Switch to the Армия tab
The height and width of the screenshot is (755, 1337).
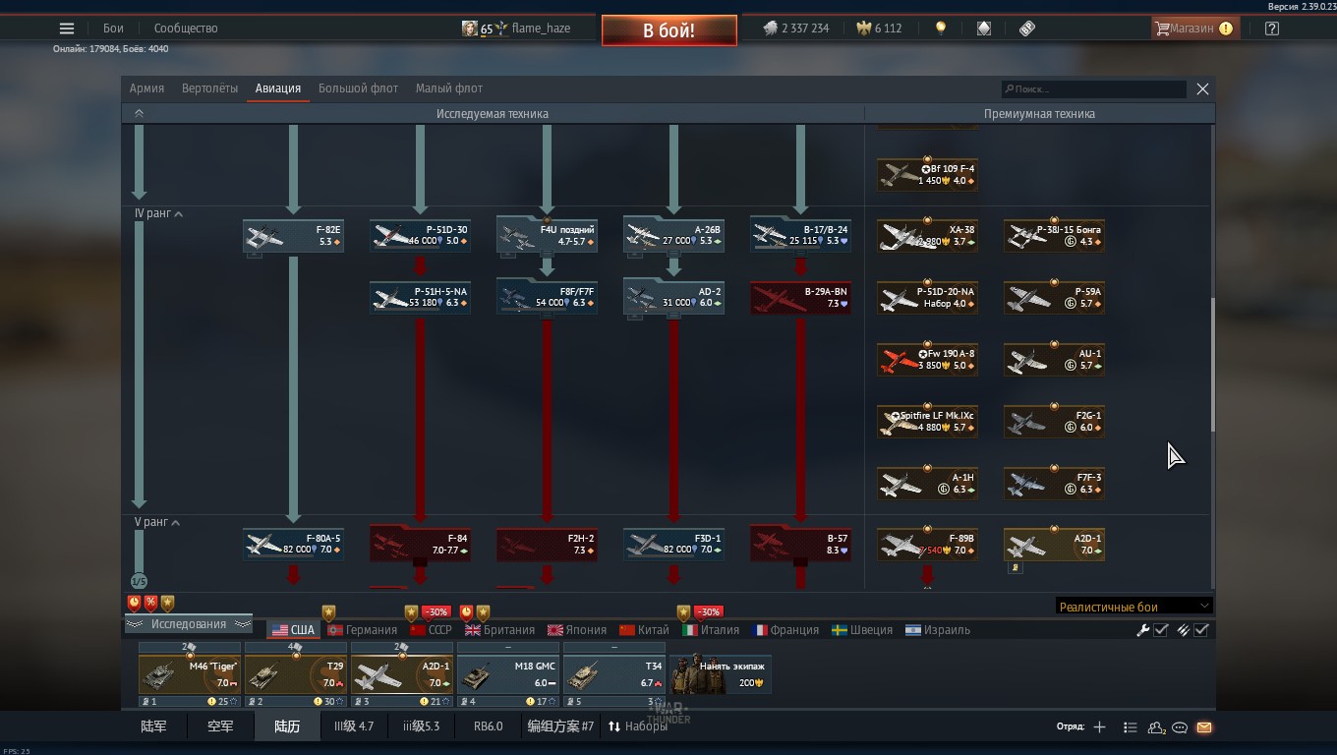point(146,88)
